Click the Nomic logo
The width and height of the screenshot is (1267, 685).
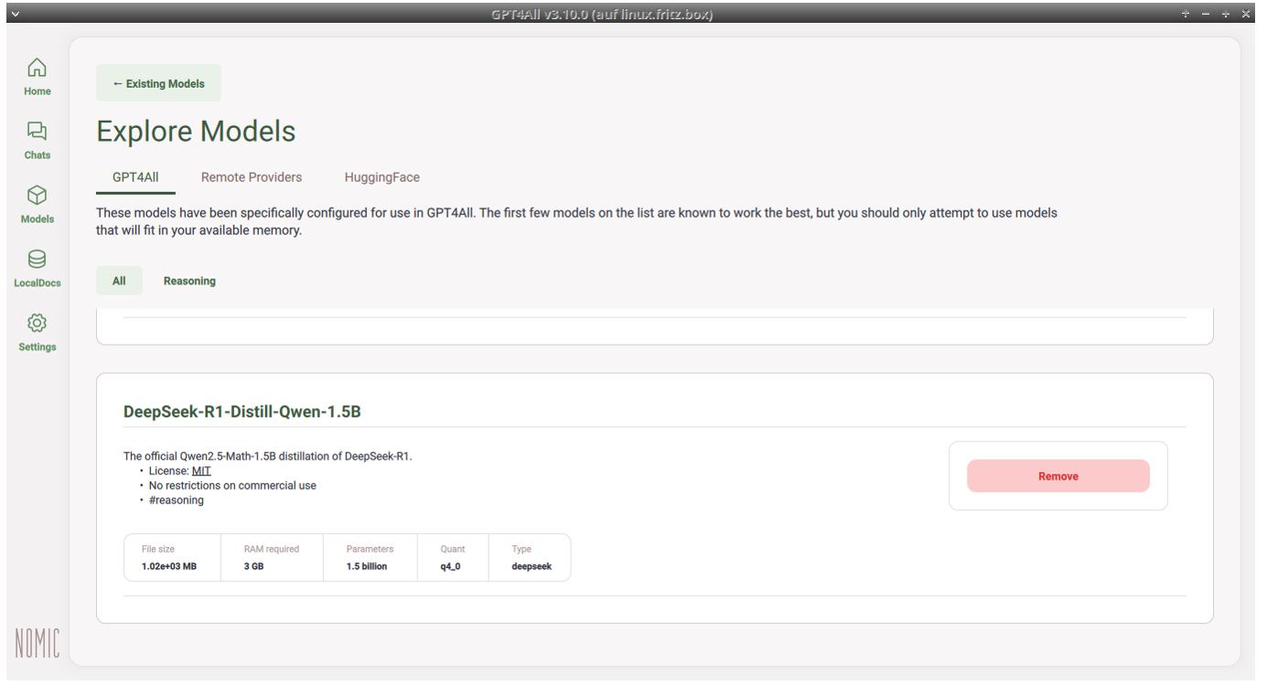[37, 642]
